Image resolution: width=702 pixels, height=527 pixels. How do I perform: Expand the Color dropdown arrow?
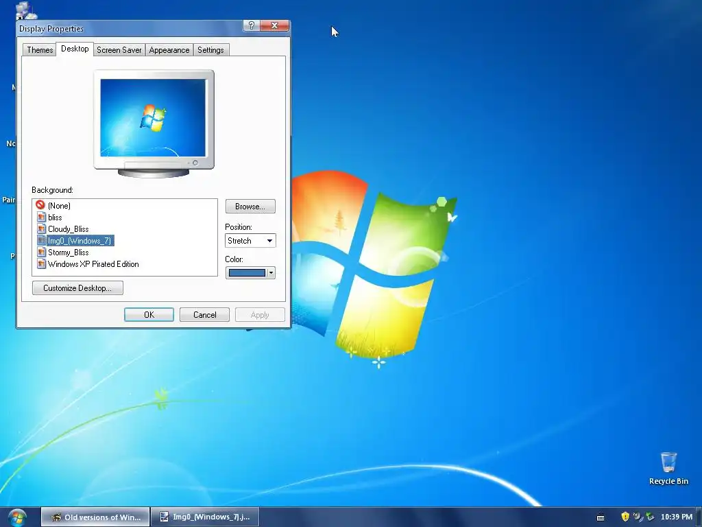click(x=271, y=272)
